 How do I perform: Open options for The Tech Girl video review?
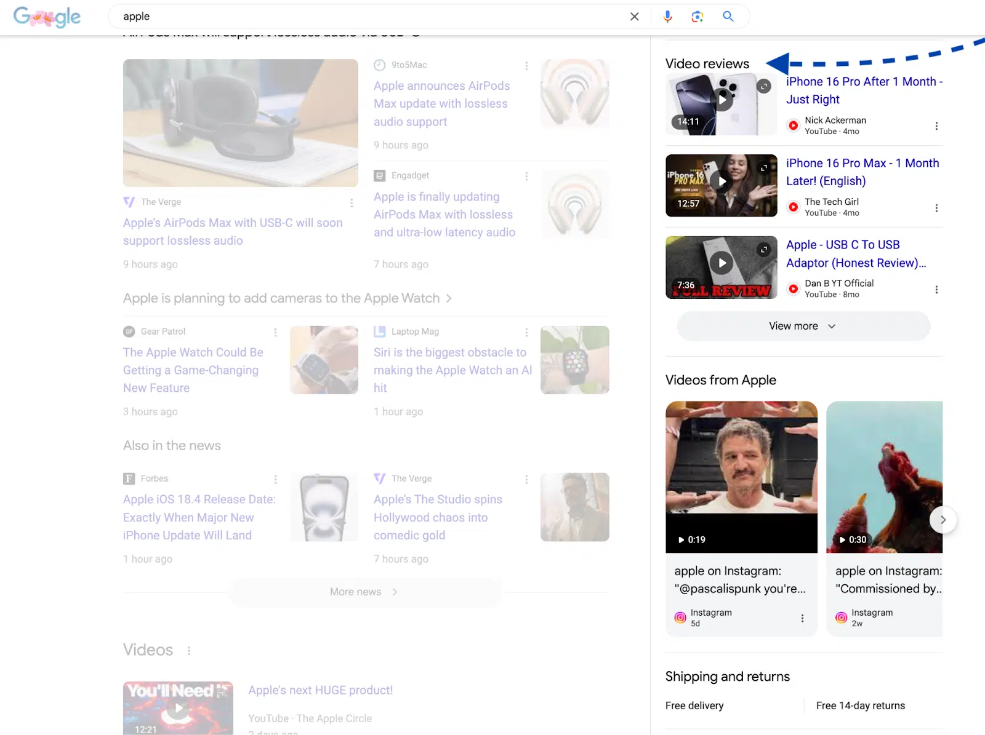point(936,208)
